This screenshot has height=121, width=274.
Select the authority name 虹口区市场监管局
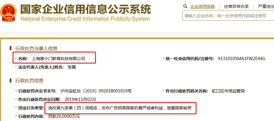pyautogui.click(x=228, y=91)
